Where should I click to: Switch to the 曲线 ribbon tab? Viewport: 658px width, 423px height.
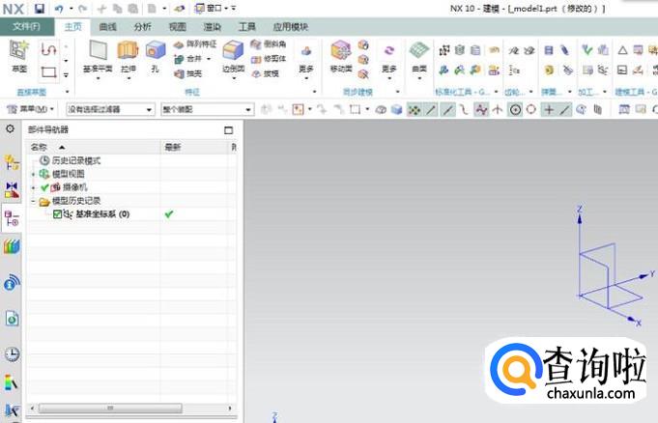108,27
